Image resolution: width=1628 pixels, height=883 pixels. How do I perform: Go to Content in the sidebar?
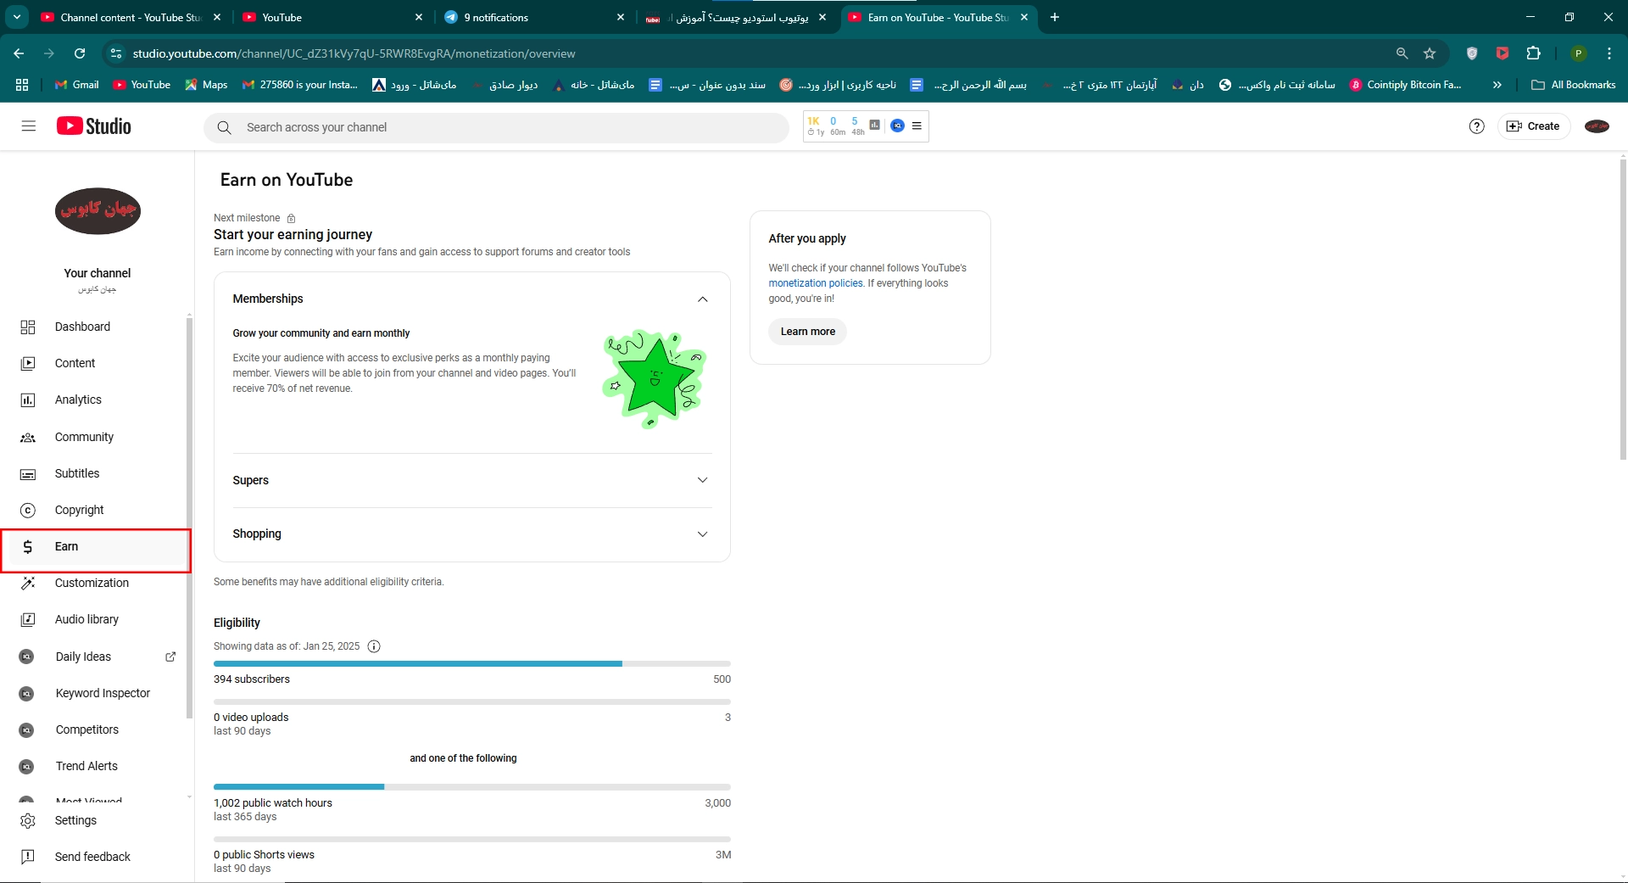75,363
